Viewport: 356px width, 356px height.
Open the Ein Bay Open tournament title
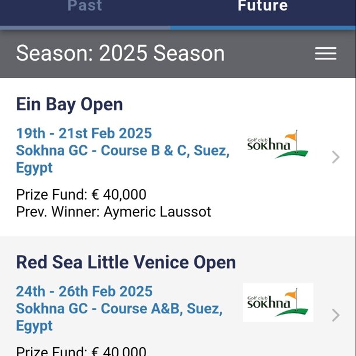coord(69,104)
